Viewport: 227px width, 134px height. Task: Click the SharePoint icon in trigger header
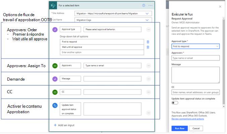pyautogui.click(x=53, y=5)
